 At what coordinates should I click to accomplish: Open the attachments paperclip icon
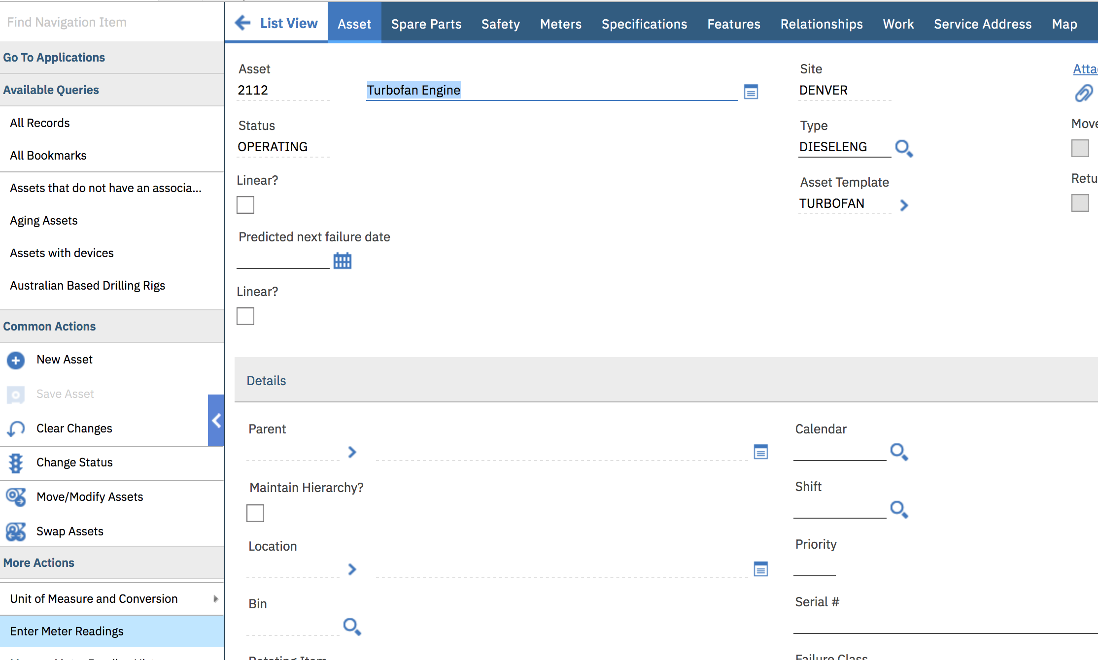1084,93
